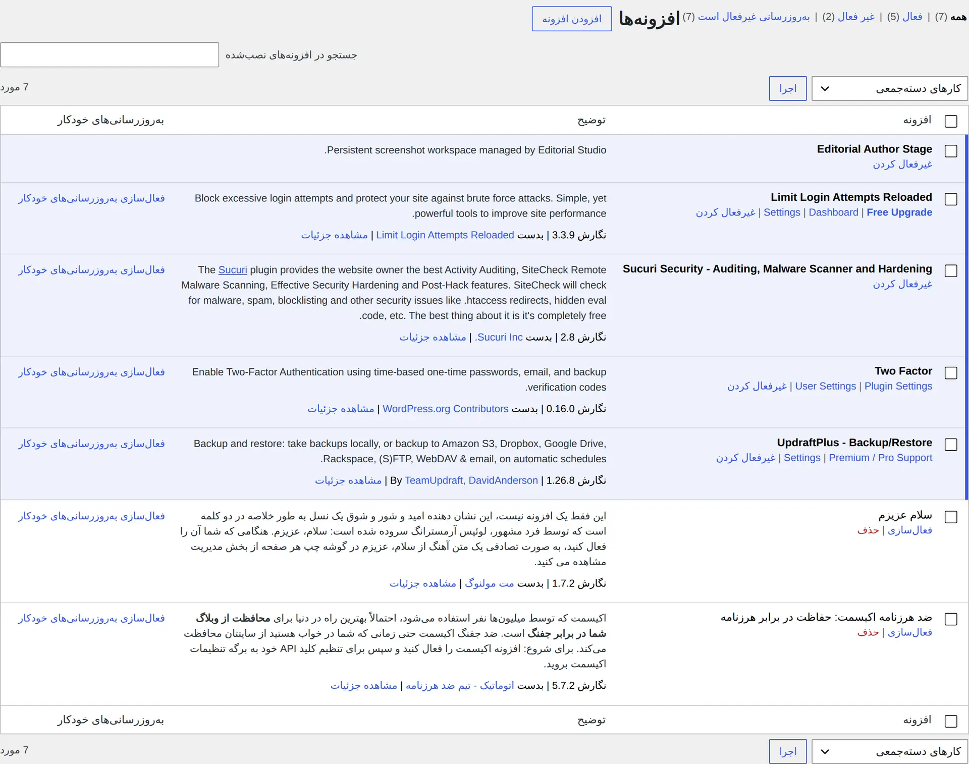Enable auto-updates for Sucuri Security
This screenshot has width=969, height=764.
pyautogui.click(x=91, y=270)
